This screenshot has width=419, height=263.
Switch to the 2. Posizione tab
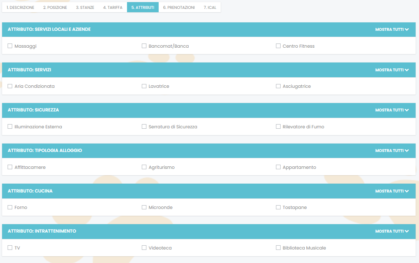click(x=55, y=8)
